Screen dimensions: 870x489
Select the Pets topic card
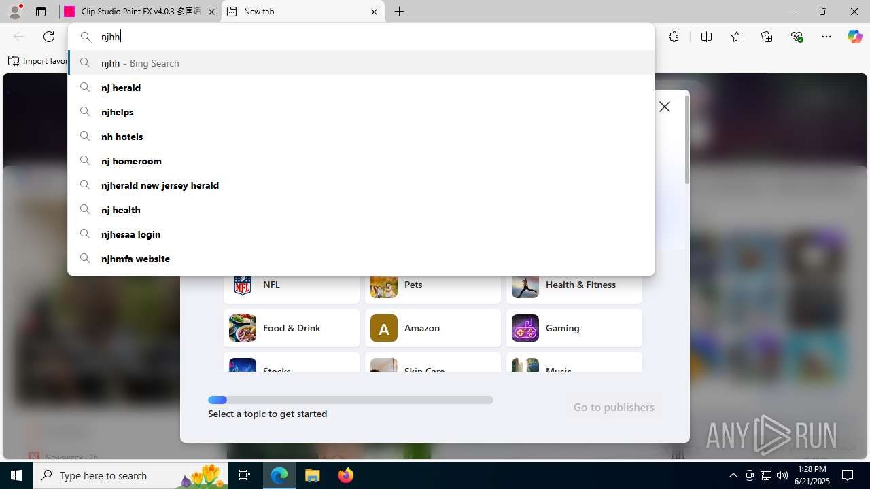(x=433, y=289)
